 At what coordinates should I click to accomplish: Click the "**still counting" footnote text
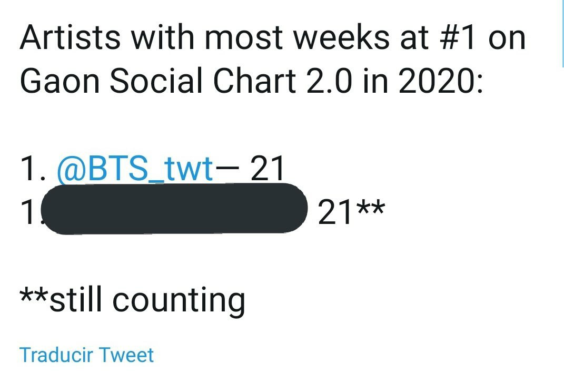(x=132, y=299)
